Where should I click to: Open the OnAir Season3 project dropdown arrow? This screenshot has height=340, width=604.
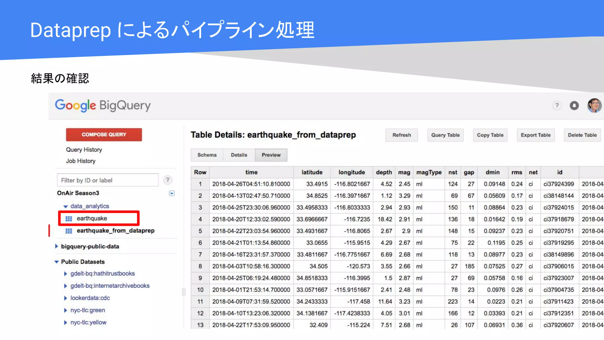[x=172, y=193]
